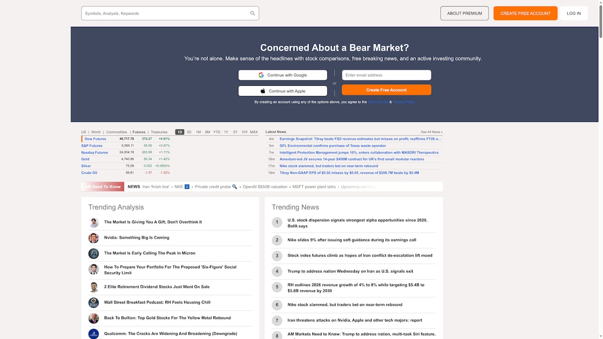Click the Apple logo on sign-in button
Image resolution: width=603 pixels, height=339 pixels.
coord(263,91)
